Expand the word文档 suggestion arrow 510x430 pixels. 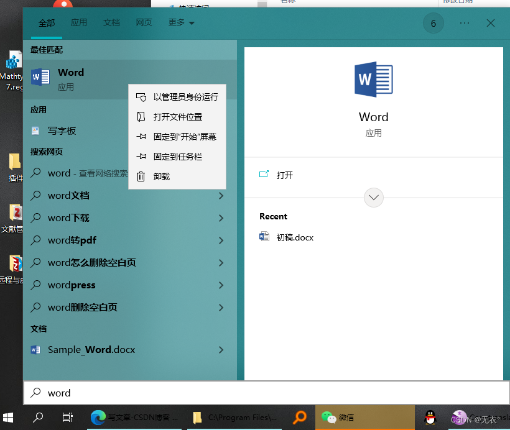click(x=221, y=196)
